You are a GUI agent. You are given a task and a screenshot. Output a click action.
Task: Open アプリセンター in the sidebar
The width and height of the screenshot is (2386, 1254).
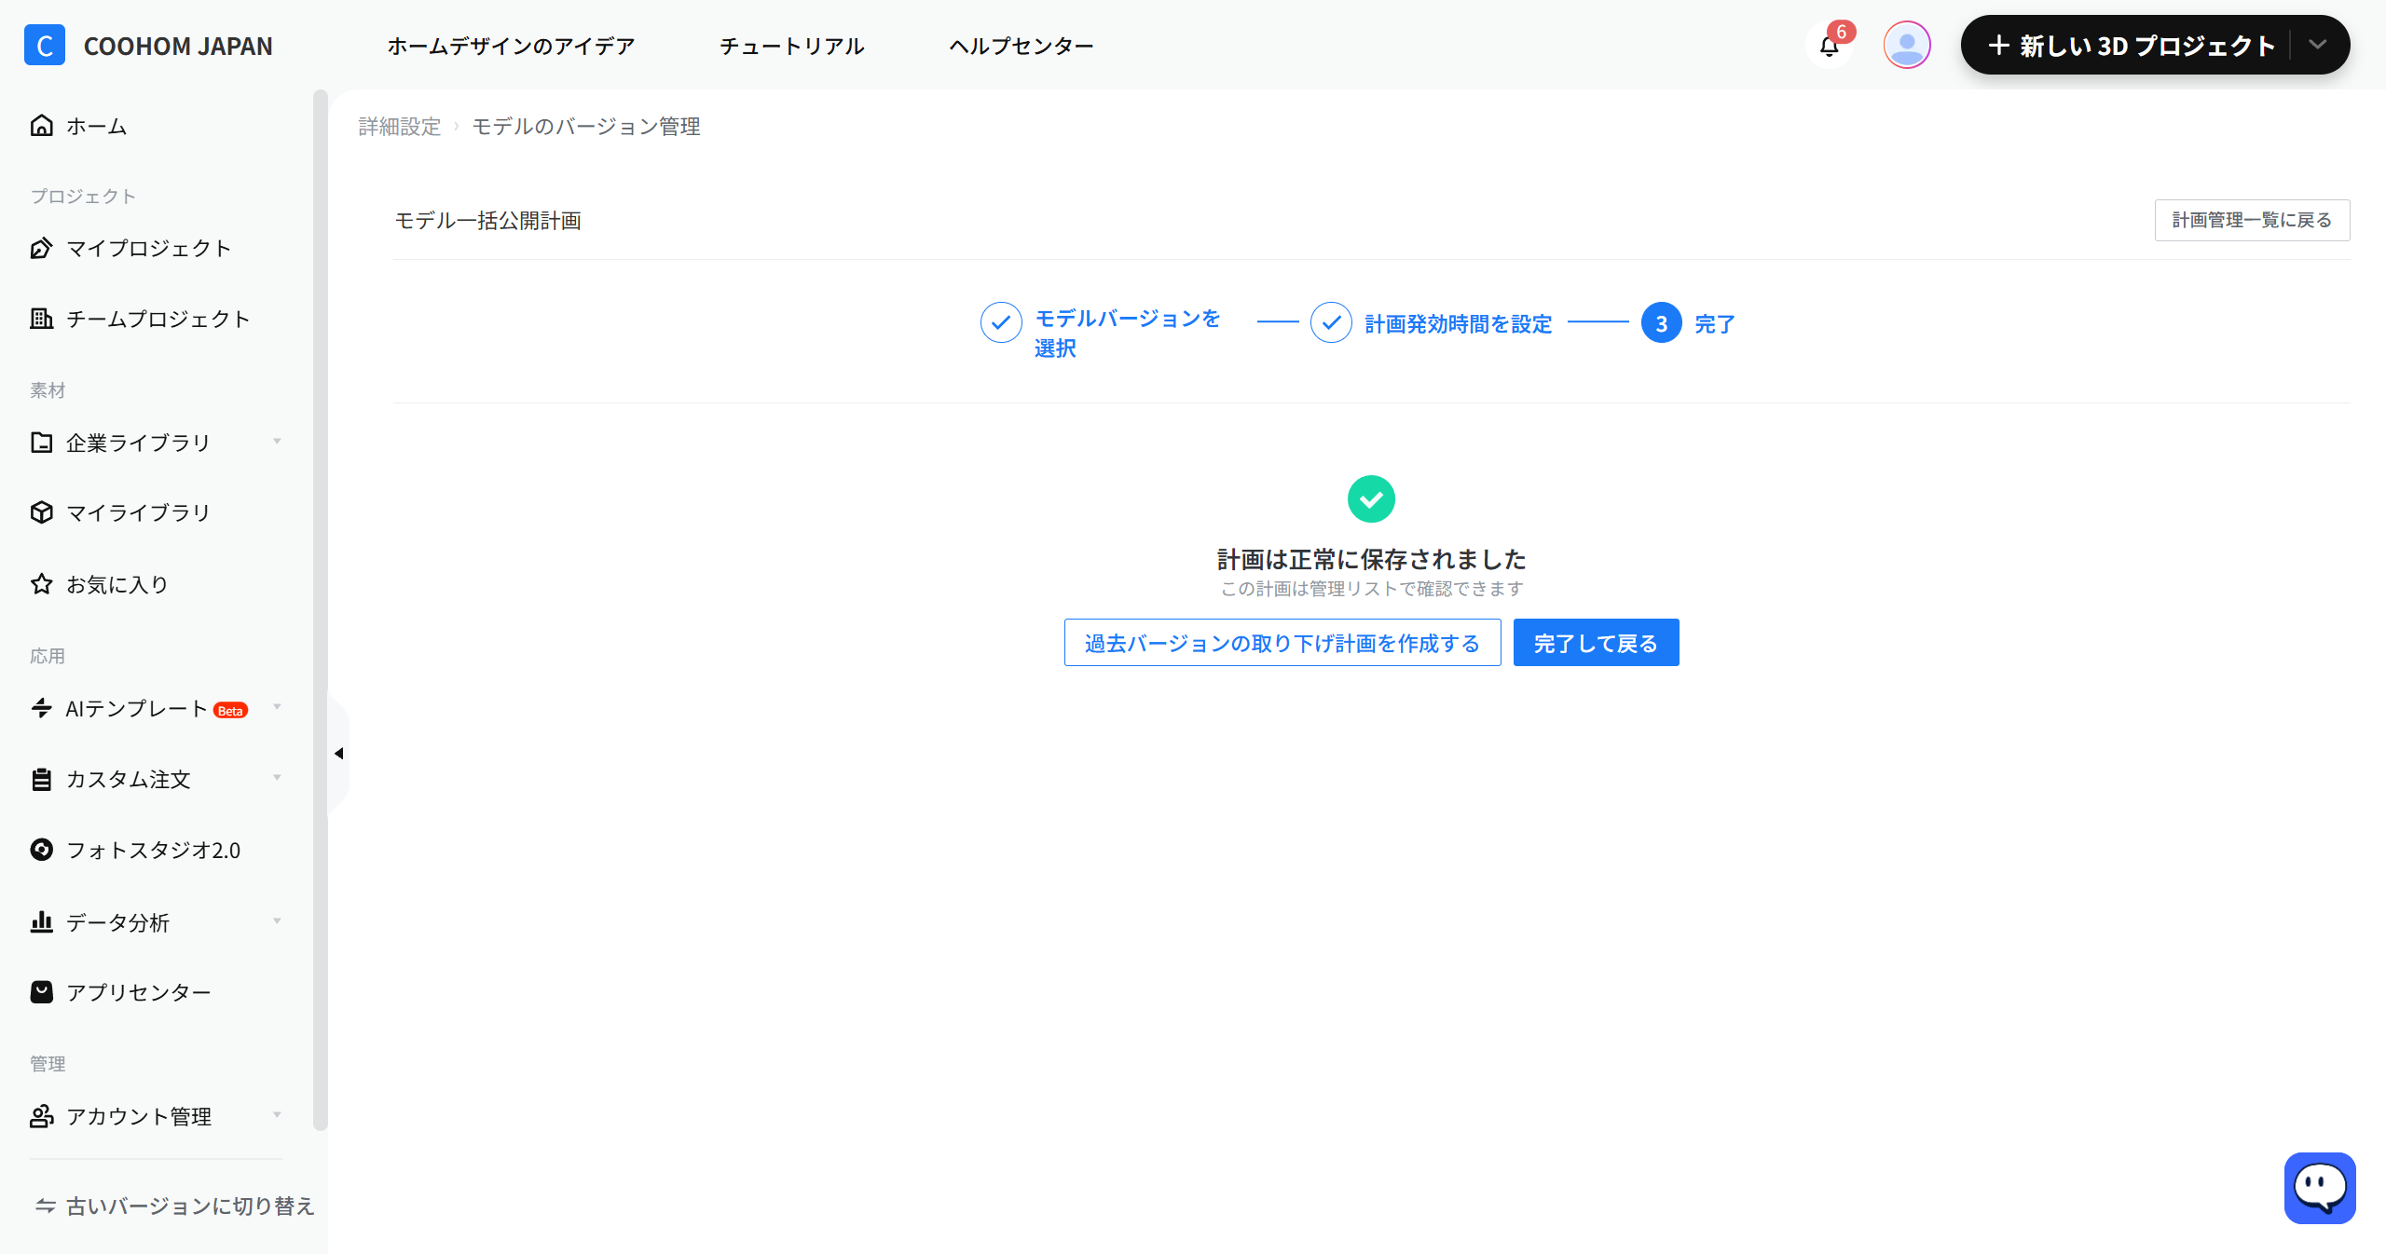click(x=139, y=992)
